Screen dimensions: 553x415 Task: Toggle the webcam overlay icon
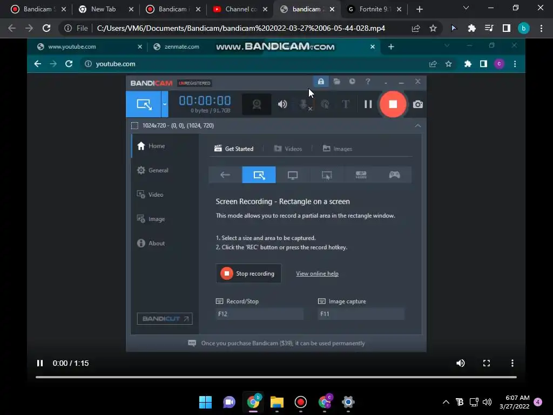(257, 104)
